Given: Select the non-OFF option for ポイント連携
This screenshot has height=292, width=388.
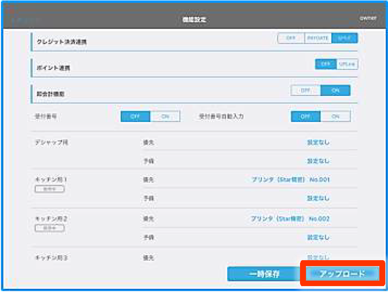Looking at the screenshot, I should click(x=347, y=64).
